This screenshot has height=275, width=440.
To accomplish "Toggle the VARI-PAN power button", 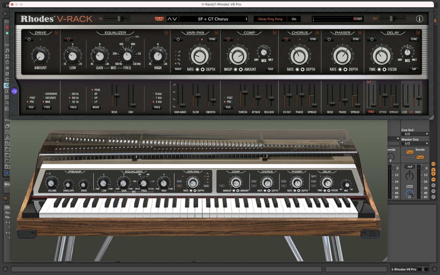I will click(178, 39).
